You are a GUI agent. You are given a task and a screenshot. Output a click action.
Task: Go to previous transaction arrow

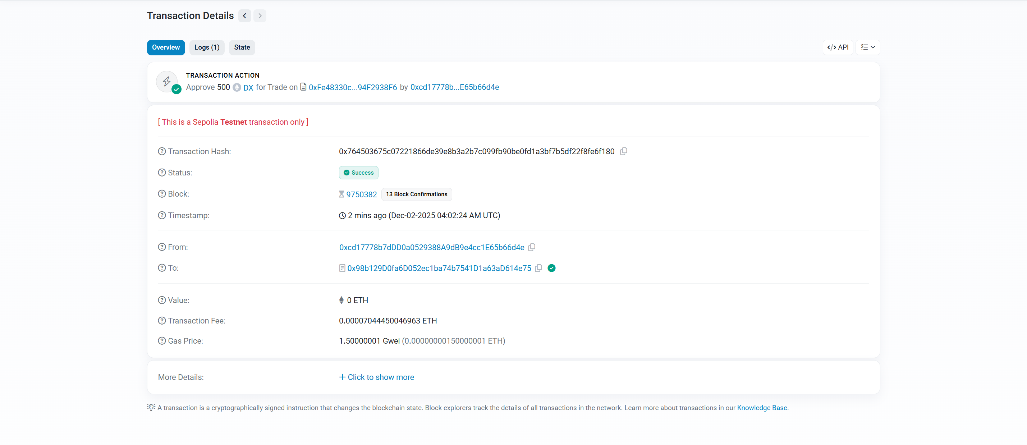point(244,16)
